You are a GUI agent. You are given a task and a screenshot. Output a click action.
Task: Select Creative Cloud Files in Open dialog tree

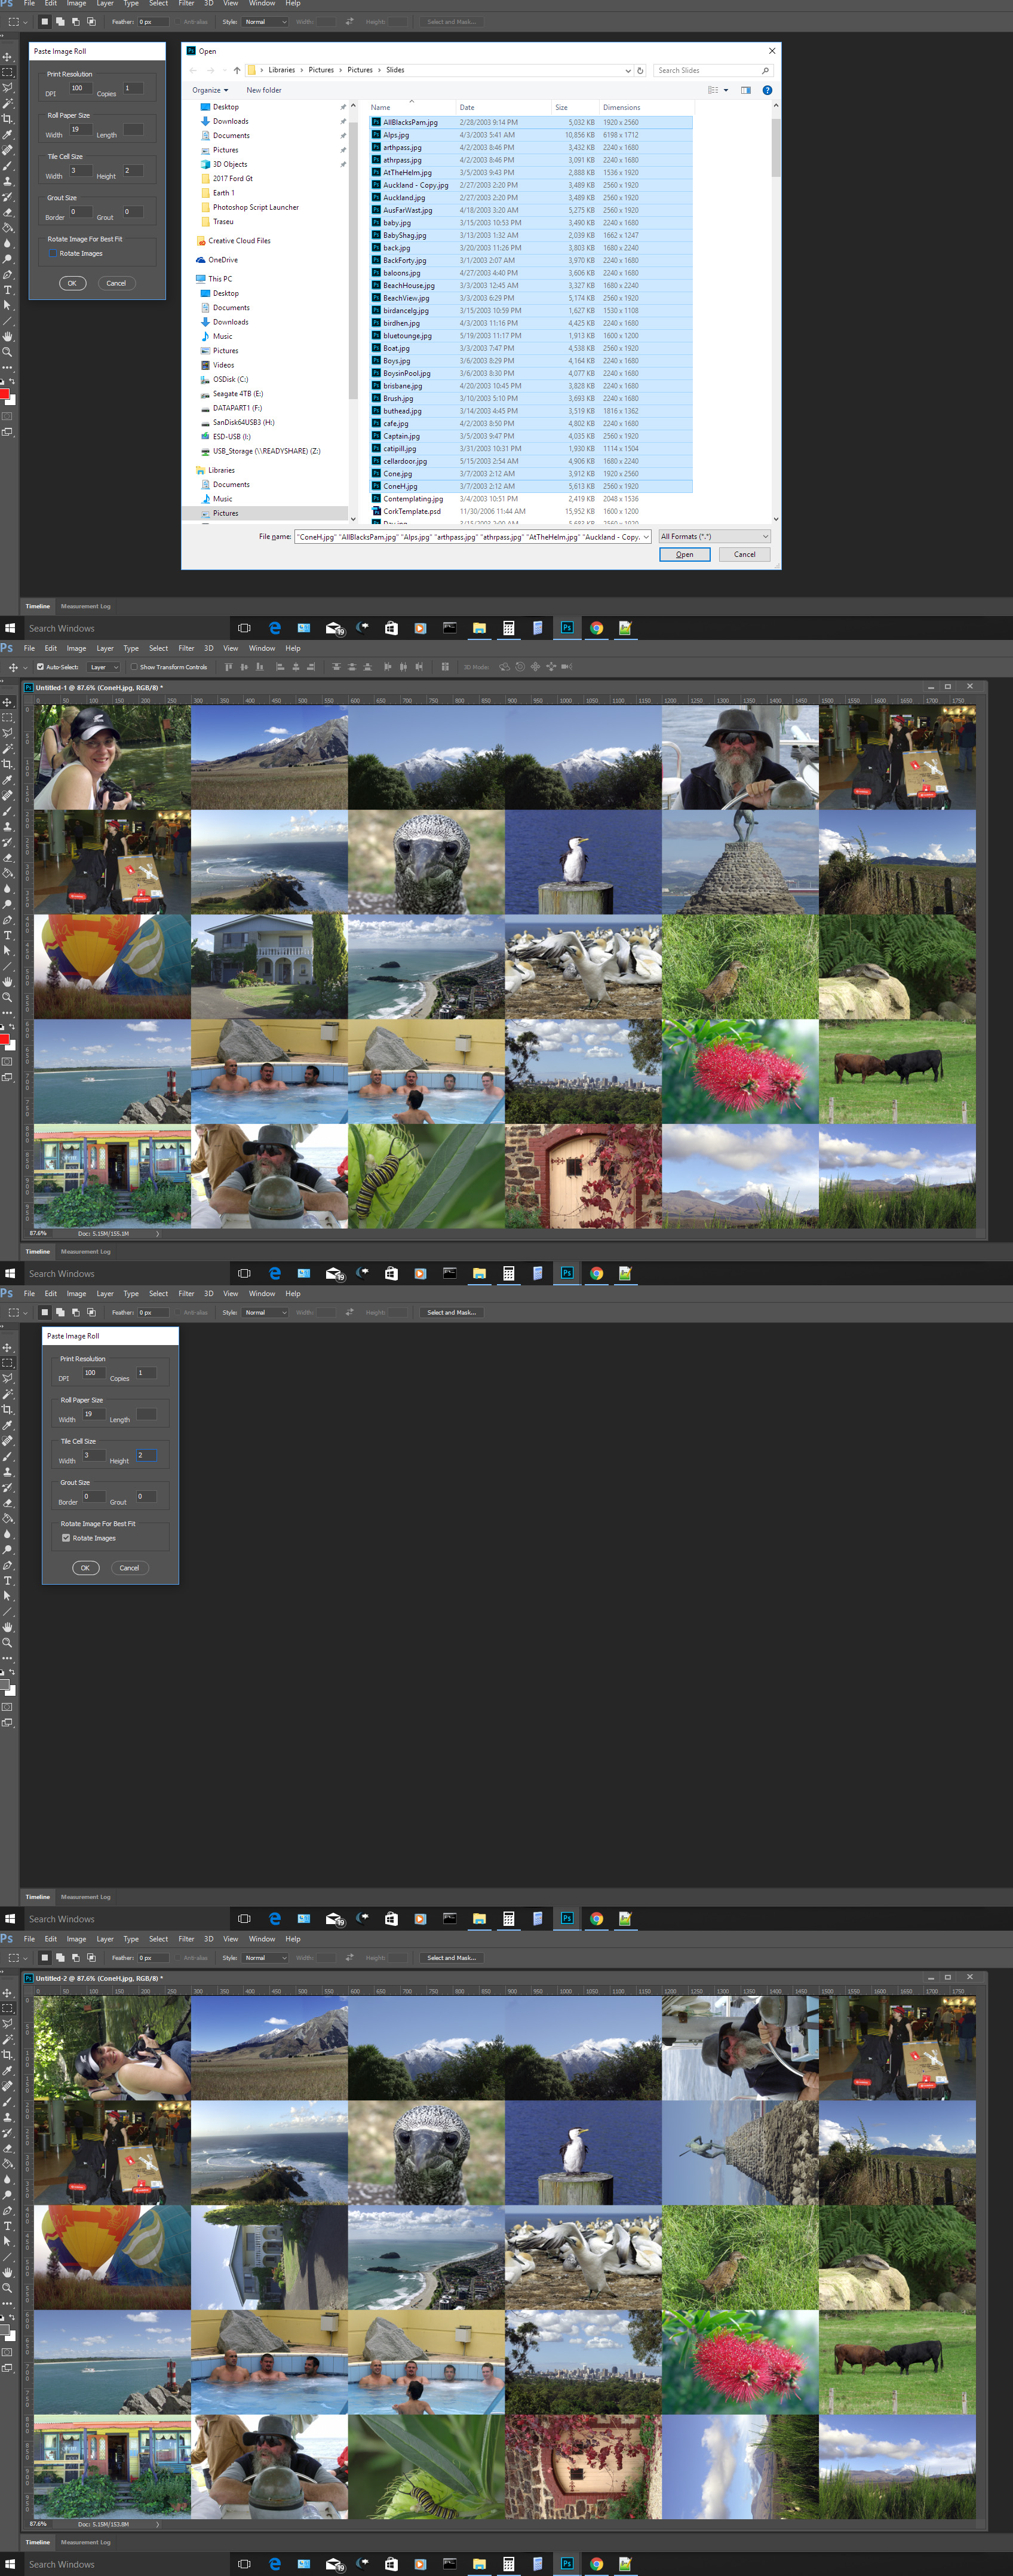pyautogui.click(x=239, y=241)
